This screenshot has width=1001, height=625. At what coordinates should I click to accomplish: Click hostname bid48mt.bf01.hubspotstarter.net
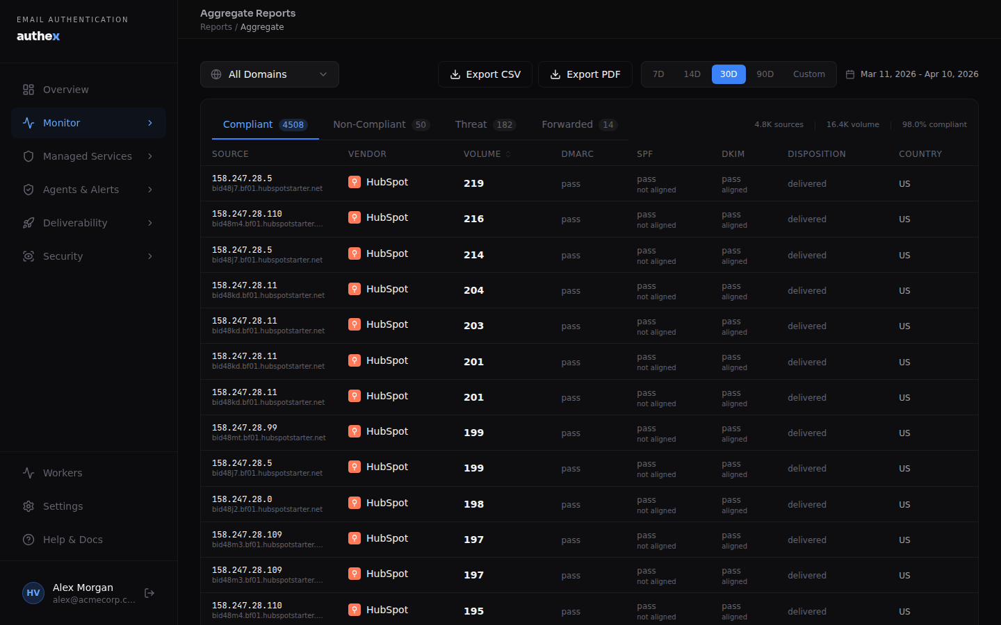(269, 438)
